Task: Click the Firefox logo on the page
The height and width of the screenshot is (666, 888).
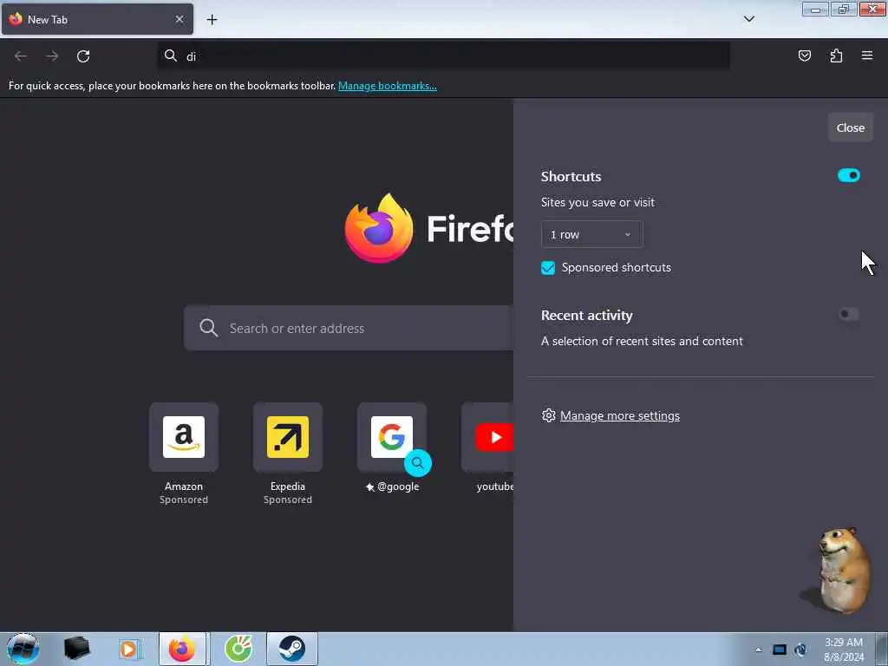Action: tap(379, 228)
